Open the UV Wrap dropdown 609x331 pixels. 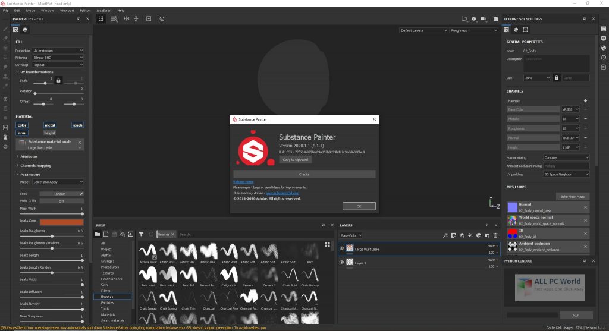tap(58, 65)
